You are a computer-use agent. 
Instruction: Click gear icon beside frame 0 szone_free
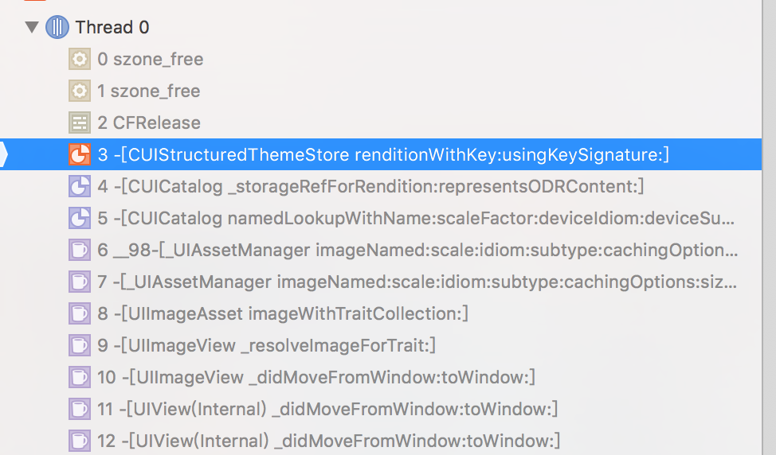79,60
